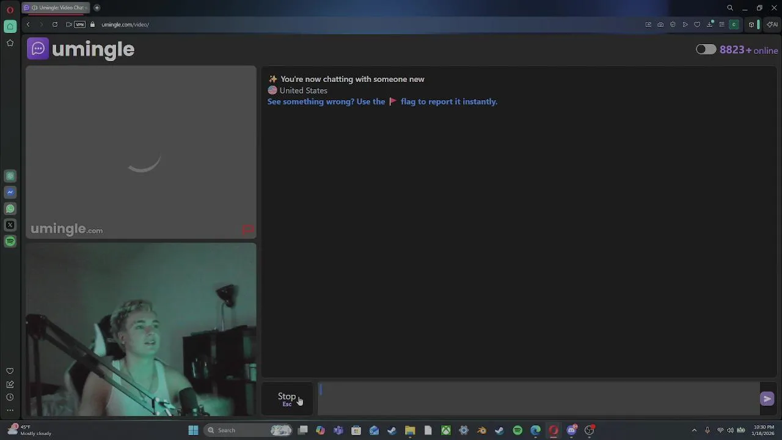The width and height of the screenshot is (782, 440).
Task: Open sidebar setup three-dots menu
Action: (x=10, y=411)
